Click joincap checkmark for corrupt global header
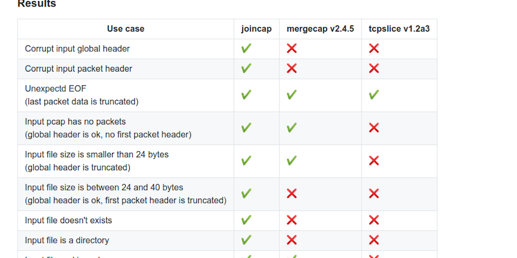Viewport: 517px width, 258px height. [x=246, y=49]
